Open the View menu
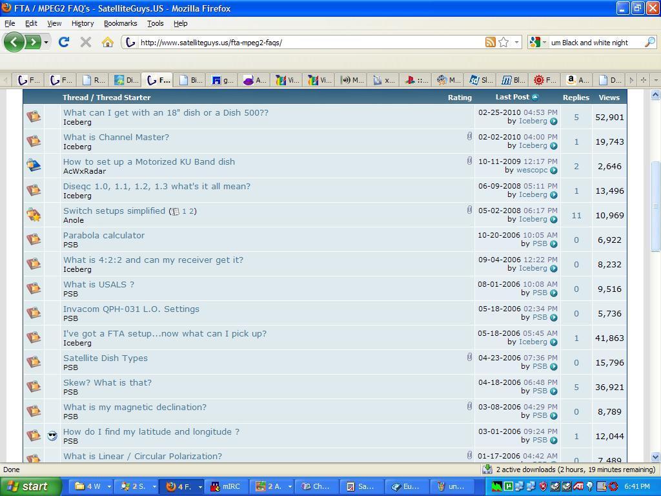The image size is (661, 496). pos(54,23)
